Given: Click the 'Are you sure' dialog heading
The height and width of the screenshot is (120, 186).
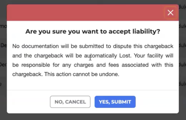Looking at the screenshot, I should pos(93,31).
